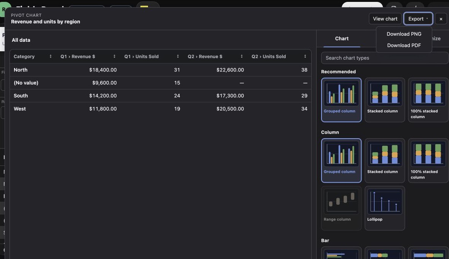Click Q1 Units Sold value 19
This screenshot has height=259, width=449.
tap(177, 109)
